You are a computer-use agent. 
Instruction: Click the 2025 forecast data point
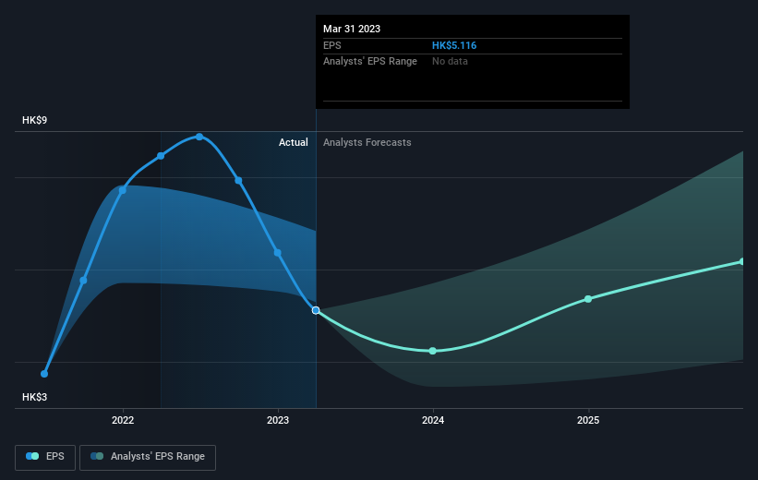point(588,299)
